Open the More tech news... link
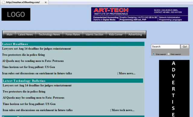This screenshot has height=117, width=193. 123,110
